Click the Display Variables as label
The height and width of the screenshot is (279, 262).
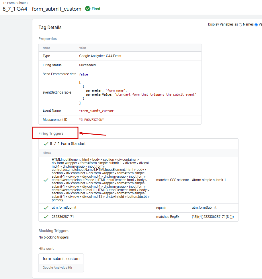[223, 24]
